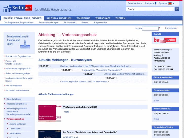
Task: Click 'Abteilung II - Verfassungsschutz' heading text
Action: pos(68,35)
